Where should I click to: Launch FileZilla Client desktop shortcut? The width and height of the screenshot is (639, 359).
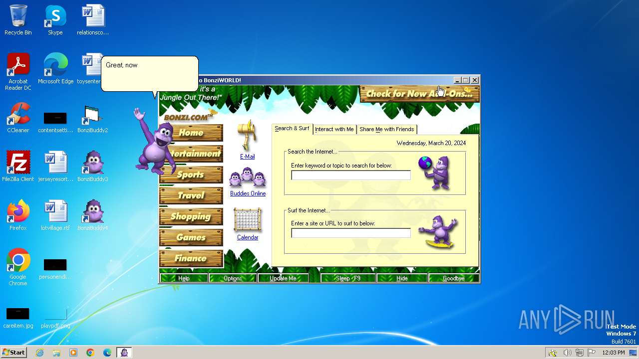point(18,167)
